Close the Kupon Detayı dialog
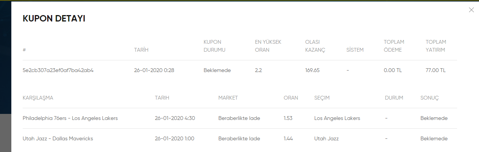This screenshot has width=479, height=152. 471,10
